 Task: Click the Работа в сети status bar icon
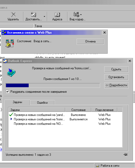pos(97,166)
